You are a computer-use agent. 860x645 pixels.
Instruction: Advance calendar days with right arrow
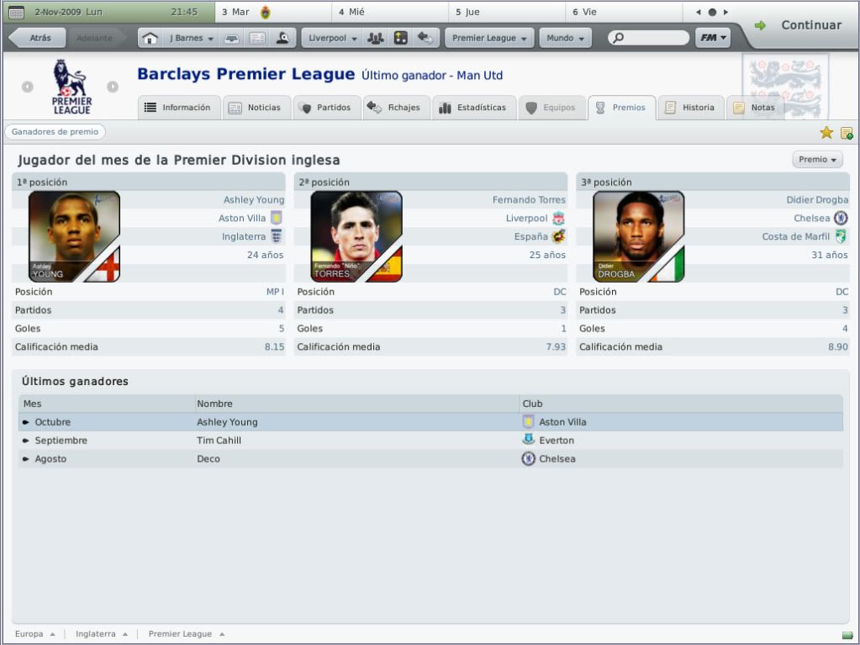pyautogui.click(x=725, y=12)
